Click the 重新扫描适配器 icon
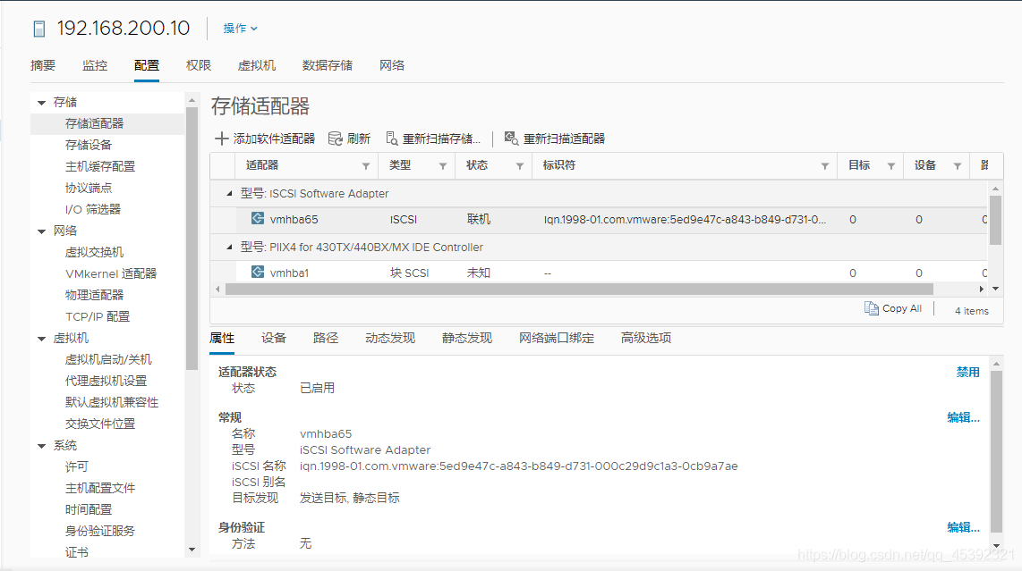This screenshot has height=571, width=1022. [512, 139]
